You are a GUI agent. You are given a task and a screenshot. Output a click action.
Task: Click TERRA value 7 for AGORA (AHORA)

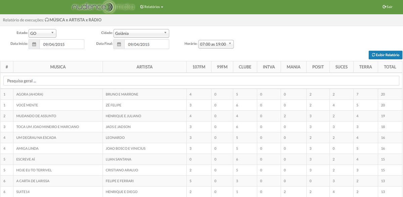tap(357, 94)
